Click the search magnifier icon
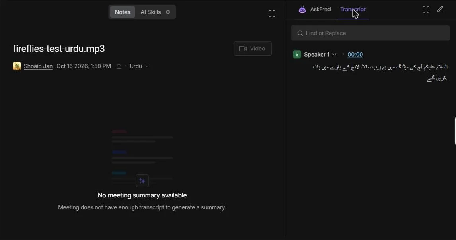 point(300,33)
